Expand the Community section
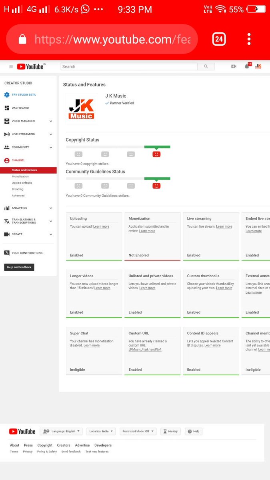Image resolution: width=270 pixels, height=480 pixels. 51,147
